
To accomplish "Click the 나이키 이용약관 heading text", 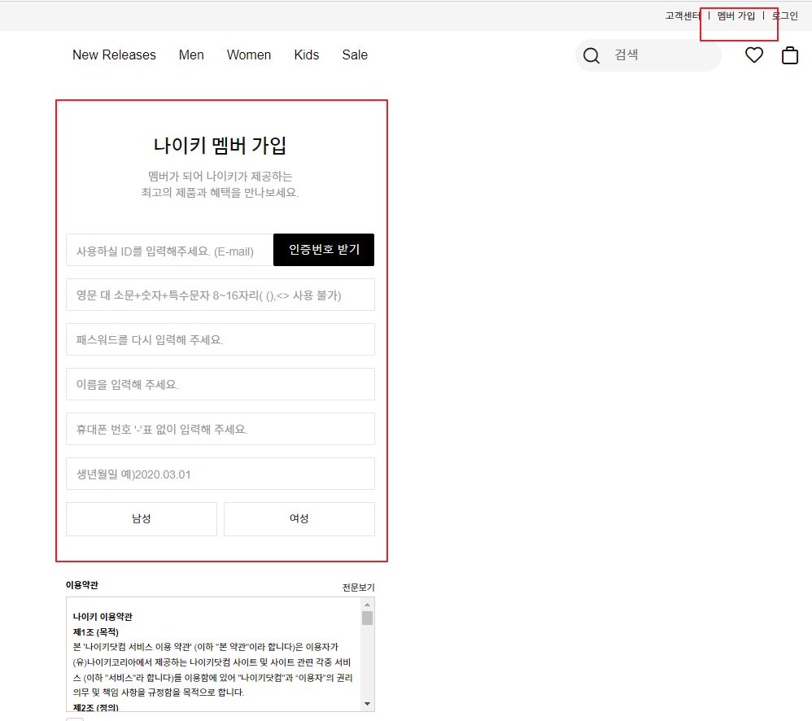I will click(x=103, y=616).
